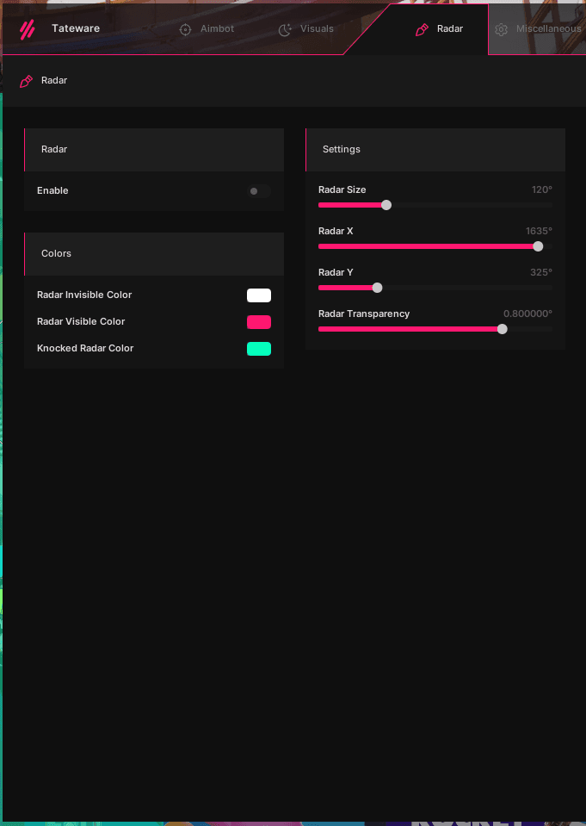Image resolution: width=586 pixels, height=826 pixels.
Task: Click the Radar Size label
Action: [x=342, y=189]
